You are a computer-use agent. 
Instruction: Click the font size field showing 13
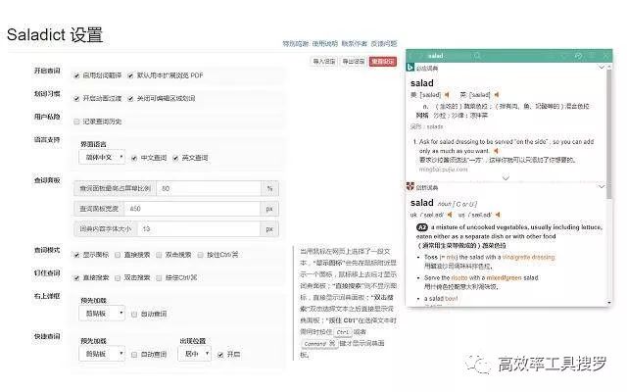click(199, 229)
